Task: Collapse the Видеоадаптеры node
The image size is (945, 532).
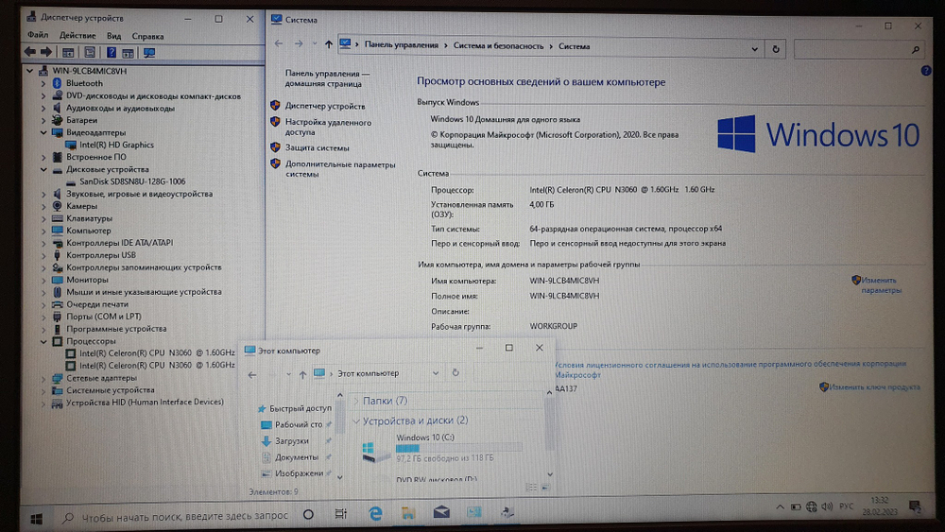Action: point(43,132)
